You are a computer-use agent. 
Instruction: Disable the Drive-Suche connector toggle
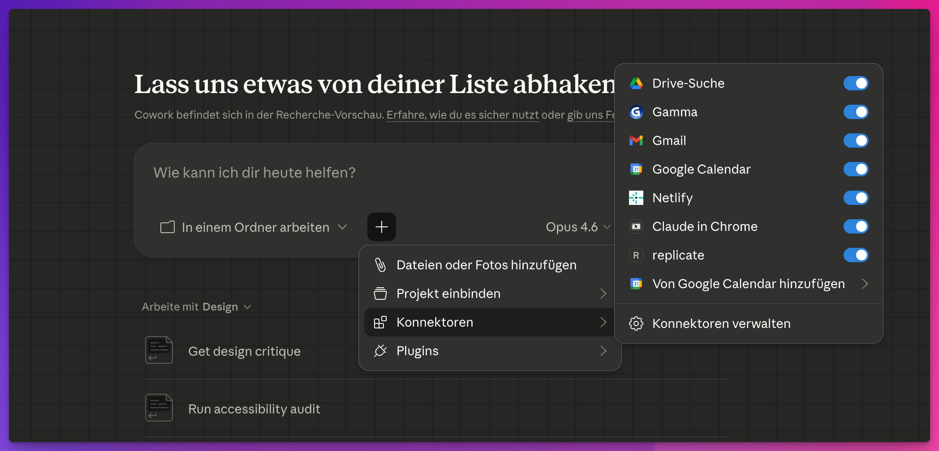(x=856, y=83)
